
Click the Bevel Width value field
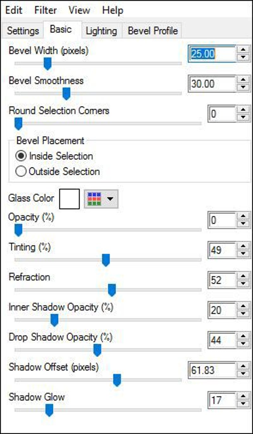[212, 54]
